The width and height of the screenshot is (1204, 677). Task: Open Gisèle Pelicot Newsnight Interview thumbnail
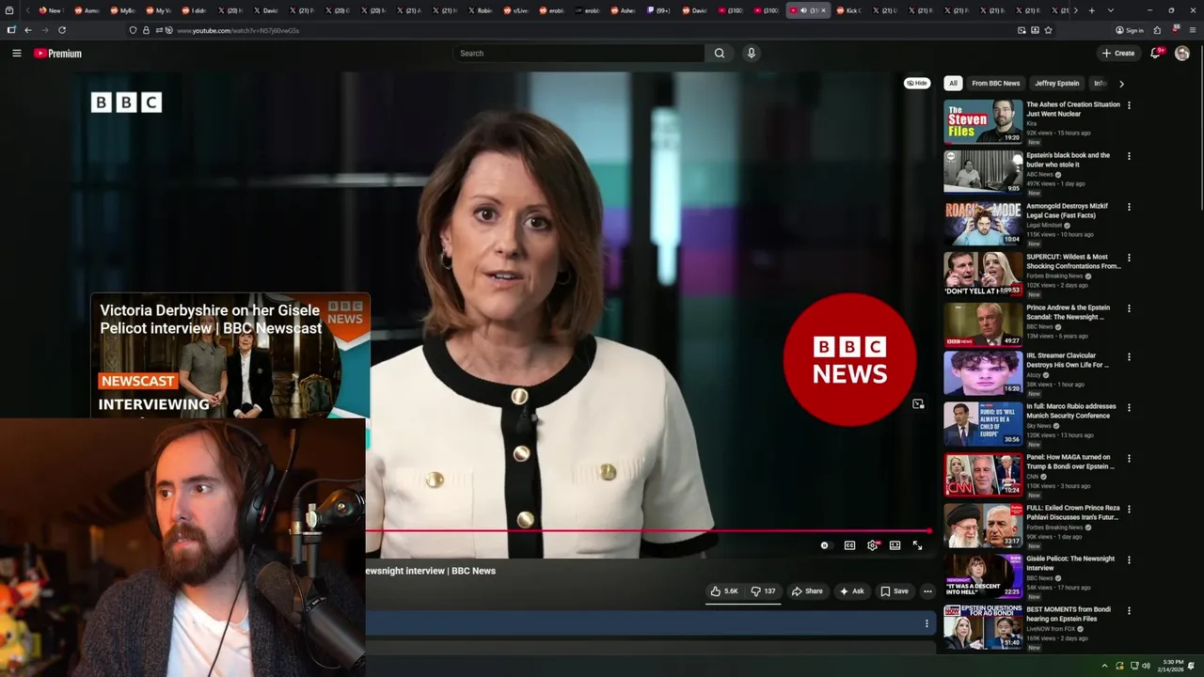click(983, 575)
